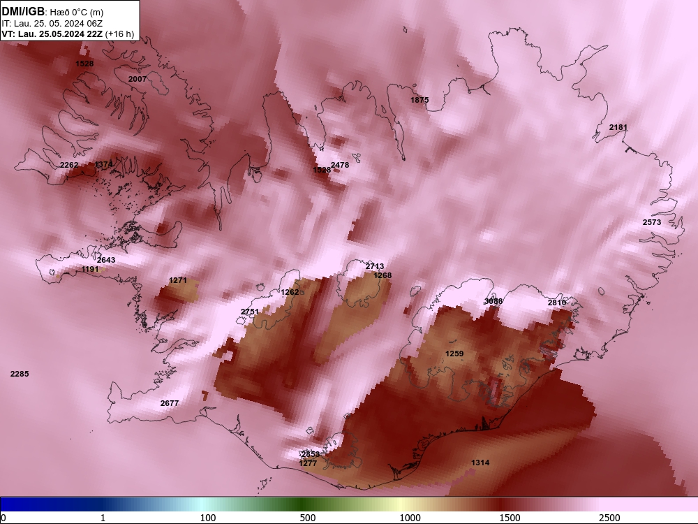
Task: Select the IT: Lau. 25. 05. 2024 06Z line
Action: point(52,23)
